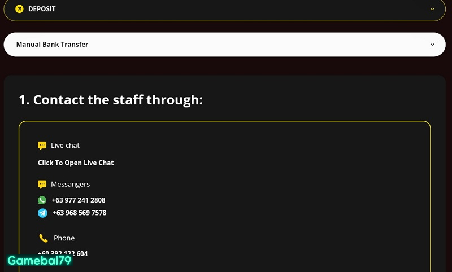Click the Messangers label

(x=70, y=185)
